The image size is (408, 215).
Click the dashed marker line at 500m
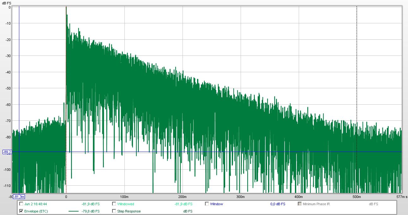tap(357, 100)
